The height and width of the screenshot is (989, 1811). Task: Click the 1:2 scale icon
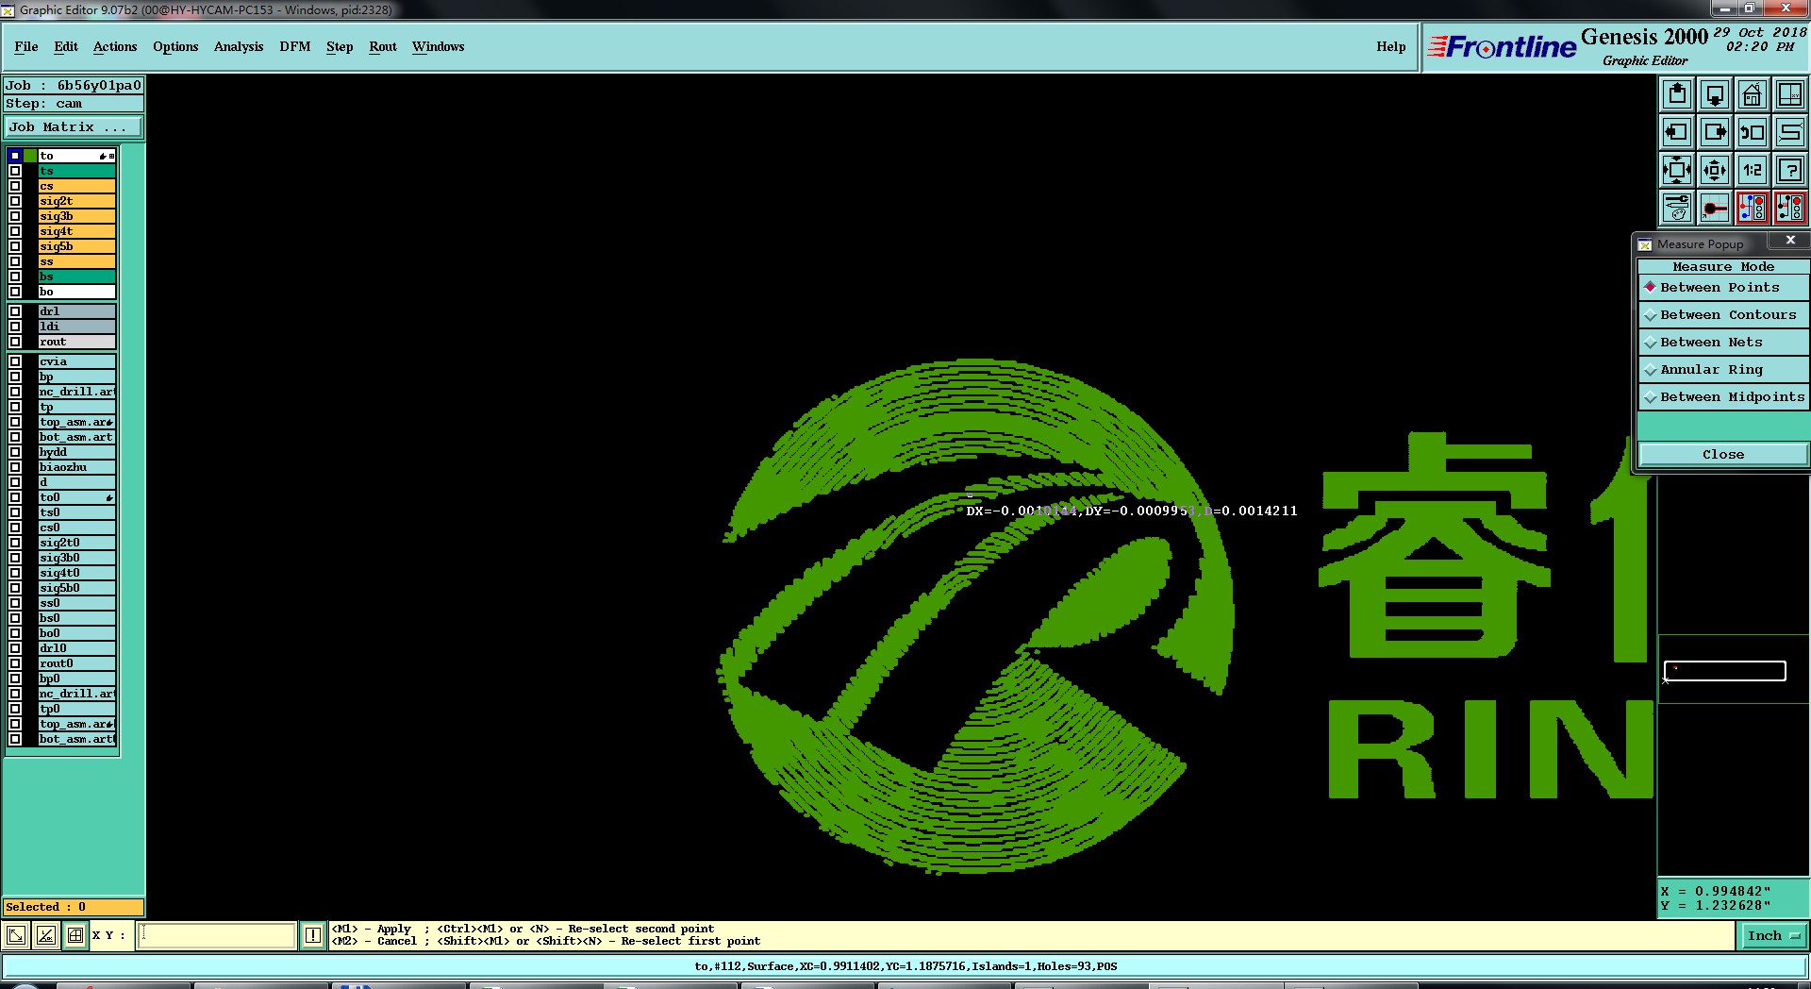point(1753,170)
